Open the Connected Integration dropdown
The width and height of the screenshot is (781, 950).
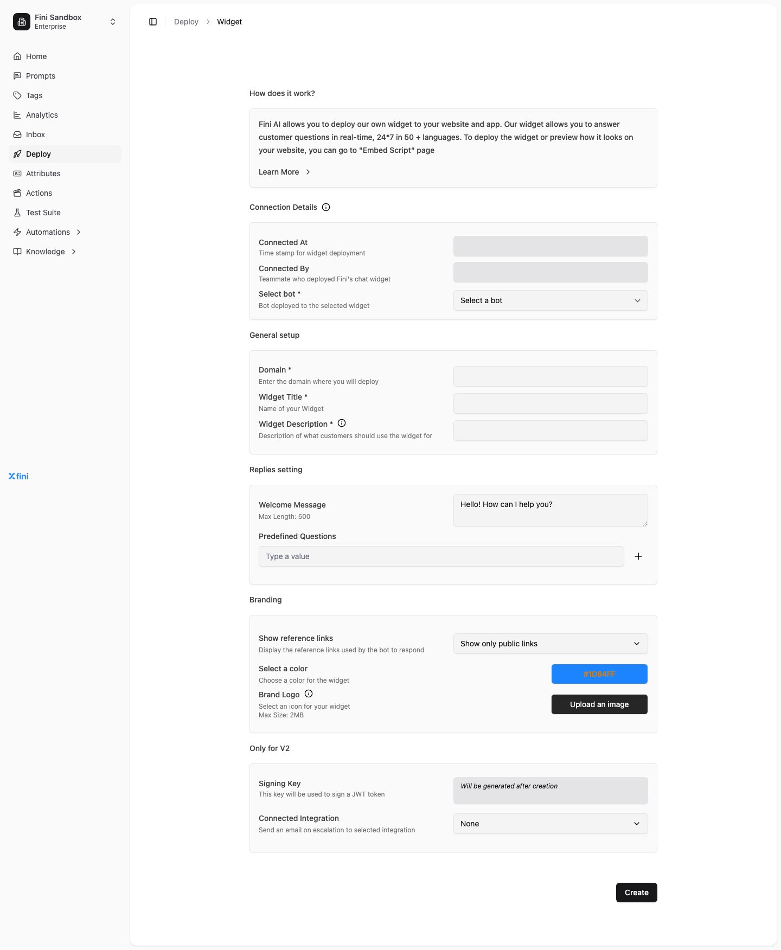pos(550,824)
